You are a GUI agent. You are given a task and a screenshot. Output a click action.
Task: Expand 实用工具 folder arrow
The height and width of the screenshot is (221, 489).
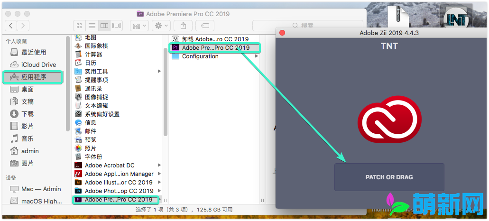(159, 72)
